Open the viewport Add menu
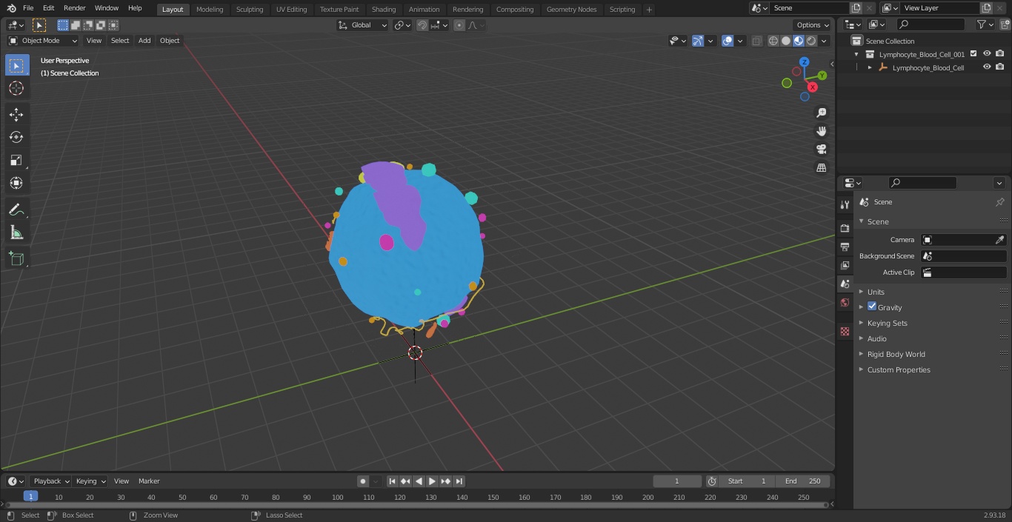The width and height of the screenshot is (1012, 522). (144, 41)
